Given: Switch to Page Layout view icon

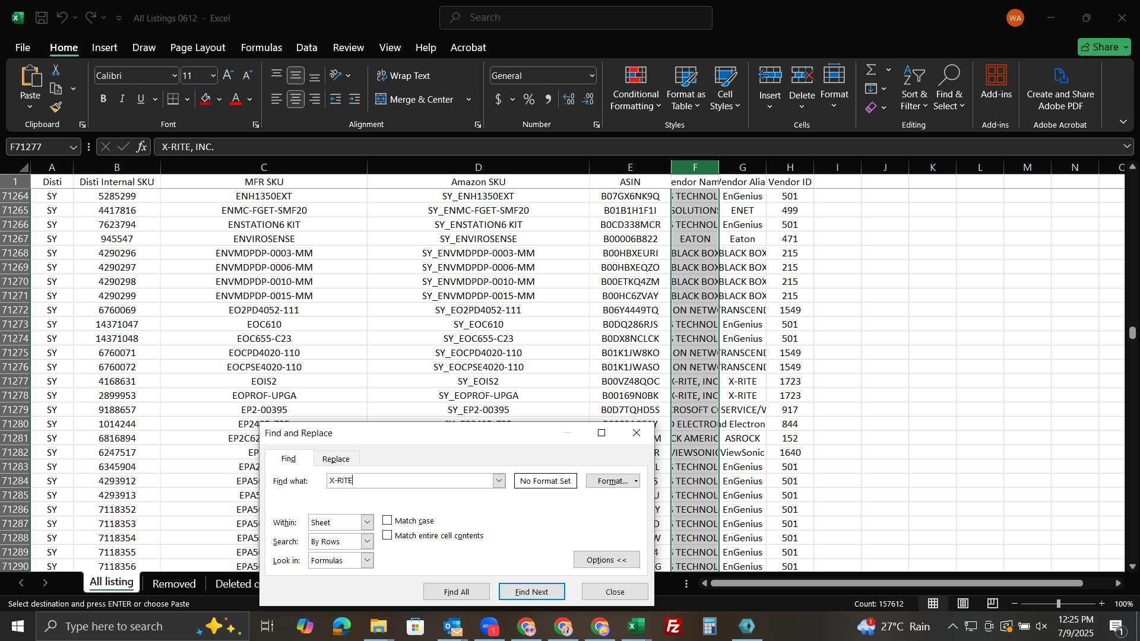Looking at the screenshot, I should 962,604.
